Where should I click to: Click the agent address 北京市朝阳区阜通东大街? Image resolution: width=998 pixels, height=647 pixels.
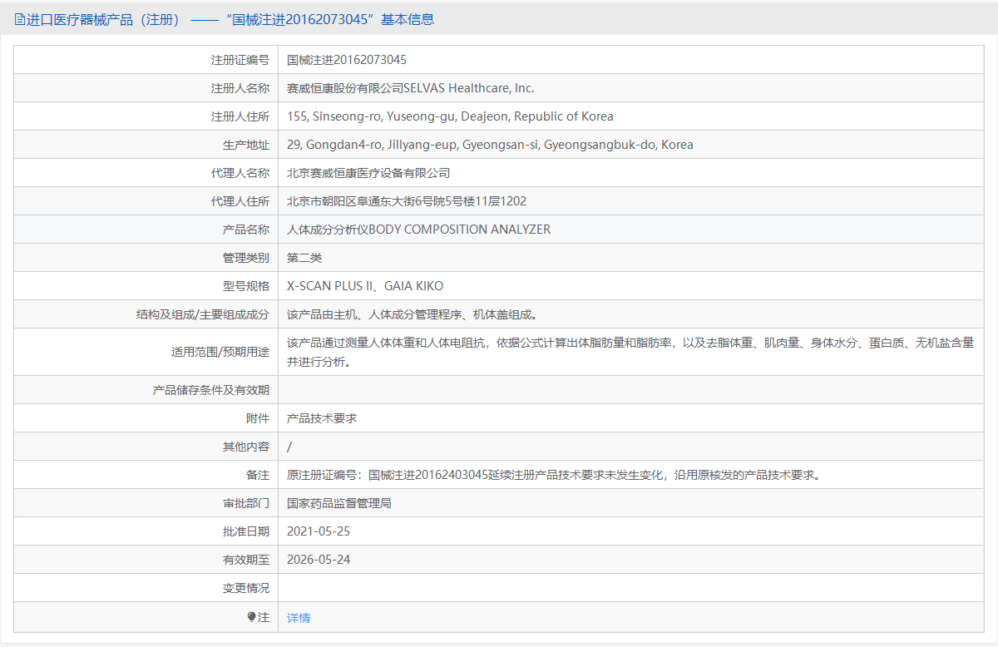[406, 201]
